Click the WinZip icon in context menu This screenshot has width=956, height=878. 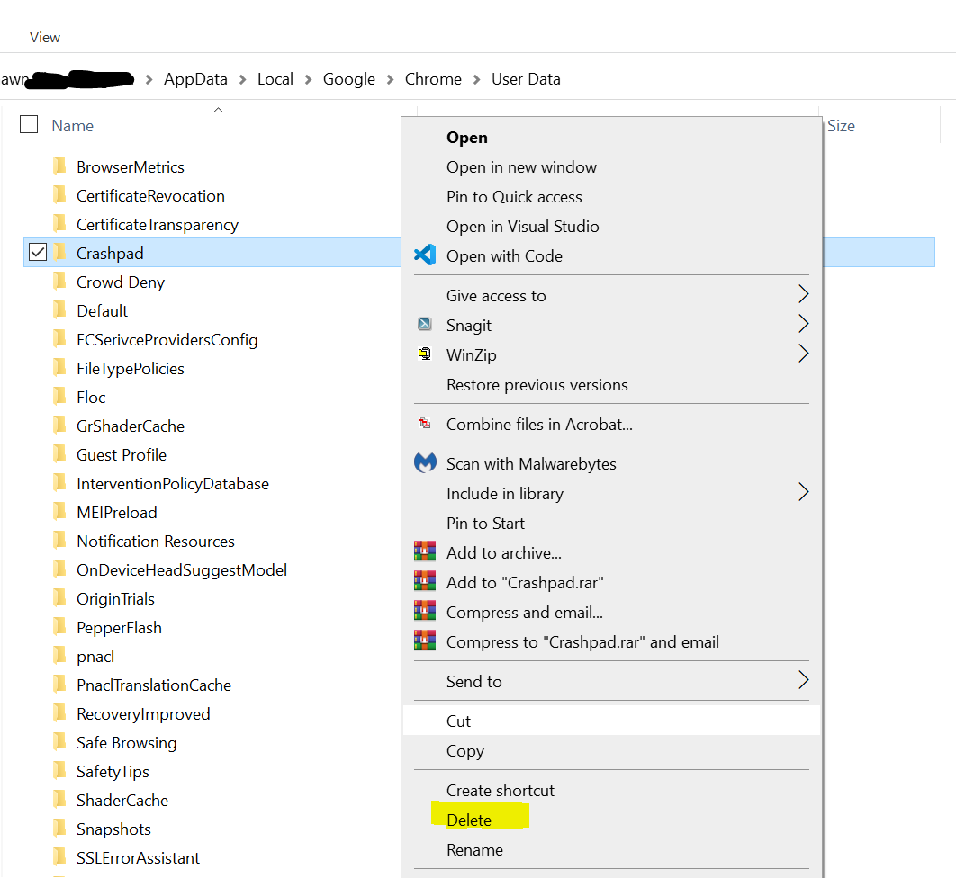click(x=424, y=354)
